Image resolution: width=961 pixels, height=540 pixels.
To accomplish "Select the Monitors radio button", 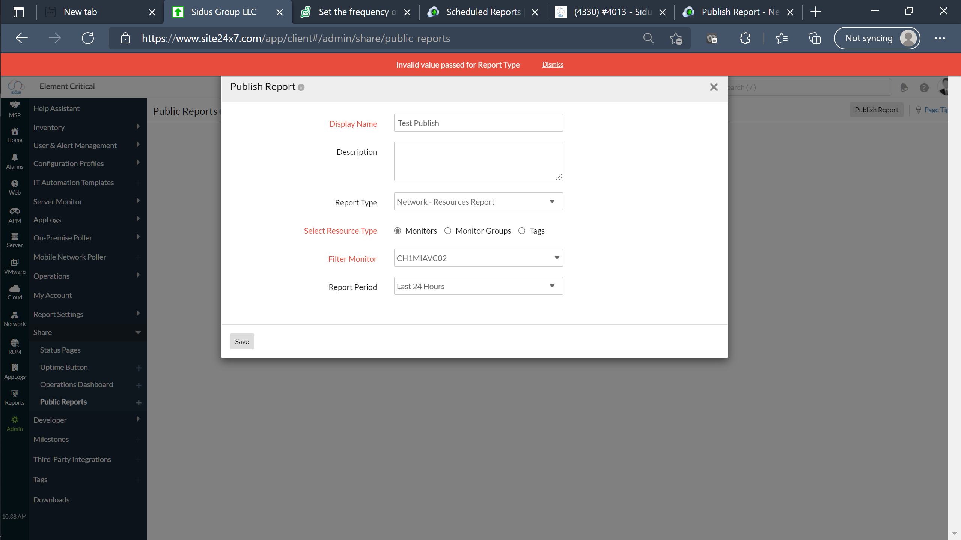I will point(398,231).
